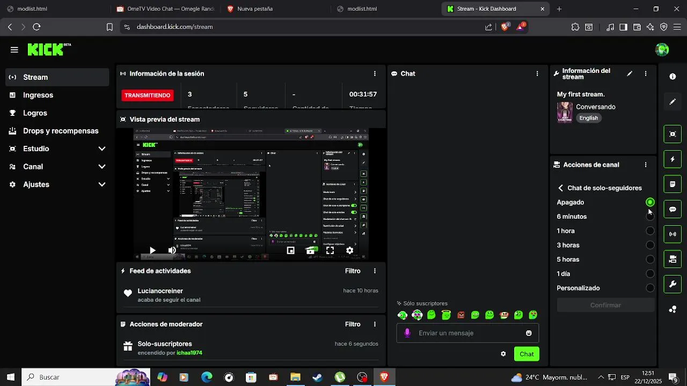Open Información de la sesión options menu
This screenshot has height=386, width=687.
click(x=375, y=73)
